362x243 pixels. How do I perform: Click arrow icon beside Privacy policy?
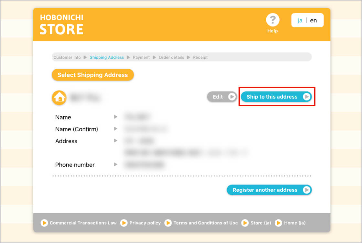[124, 223]
